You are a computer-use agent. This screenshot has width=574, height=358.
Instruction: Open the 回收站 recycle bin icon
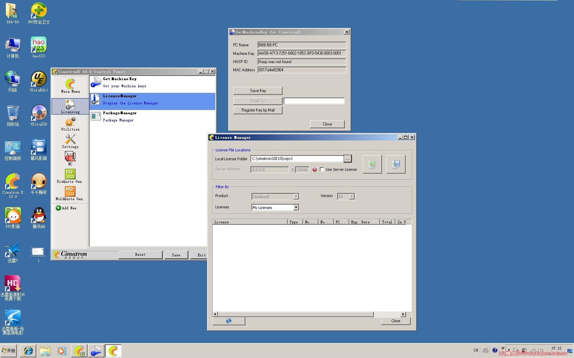tap(13, 116)
